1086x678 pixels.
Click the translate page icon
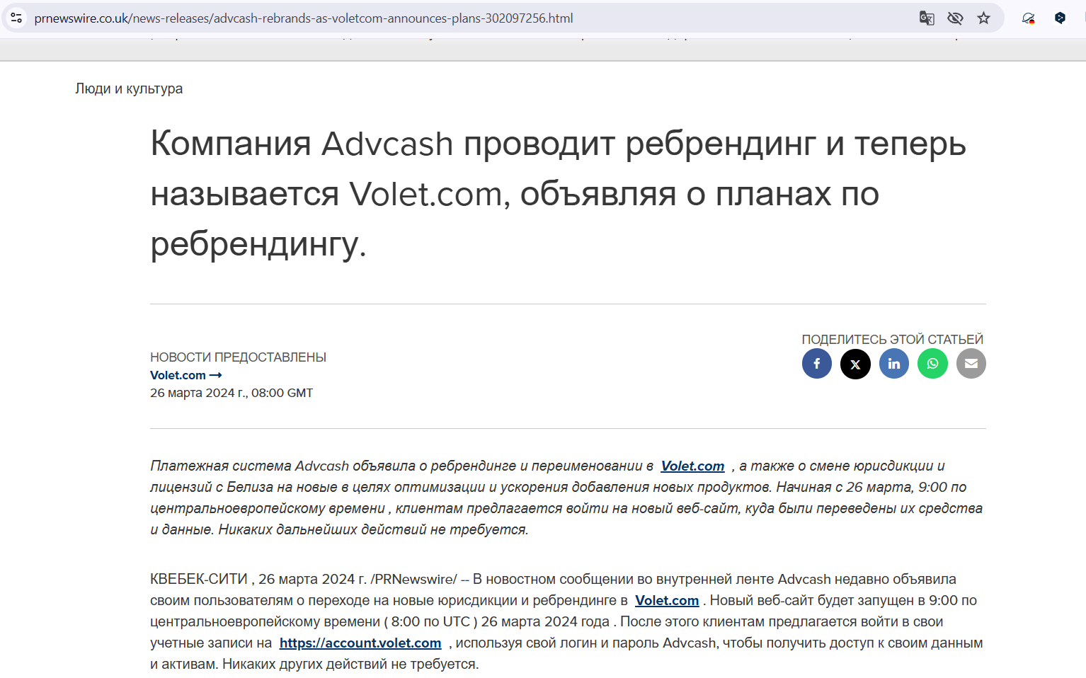[927, 18]
